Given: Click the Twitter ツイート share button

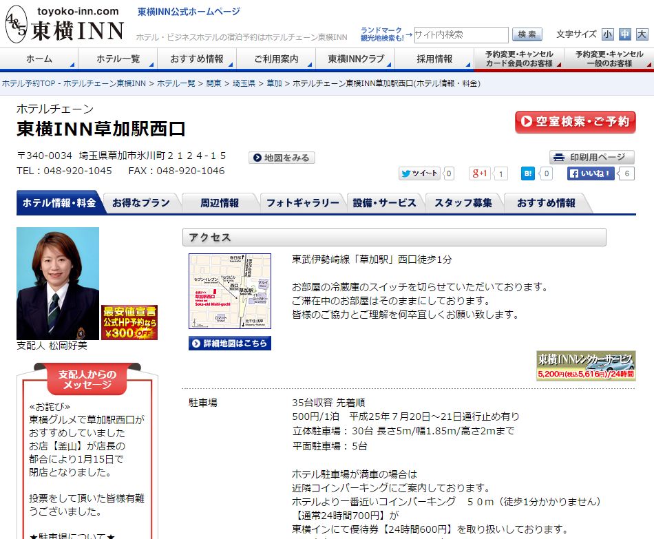Looking at the screenshot, I should pos(419,173).
